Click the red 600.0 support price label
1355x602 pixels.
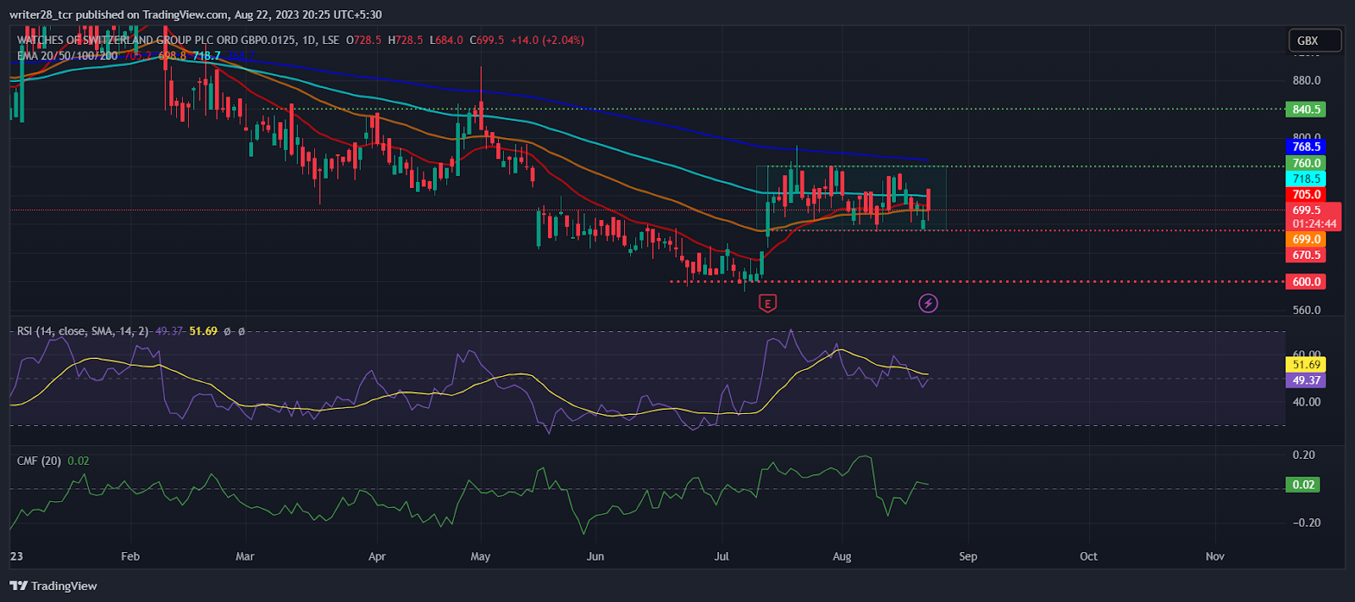point(1306,282)
